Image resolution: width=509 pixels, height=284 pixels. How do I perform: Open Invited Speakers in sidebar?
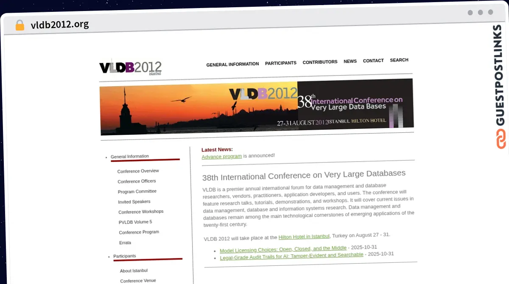(134, 202)
